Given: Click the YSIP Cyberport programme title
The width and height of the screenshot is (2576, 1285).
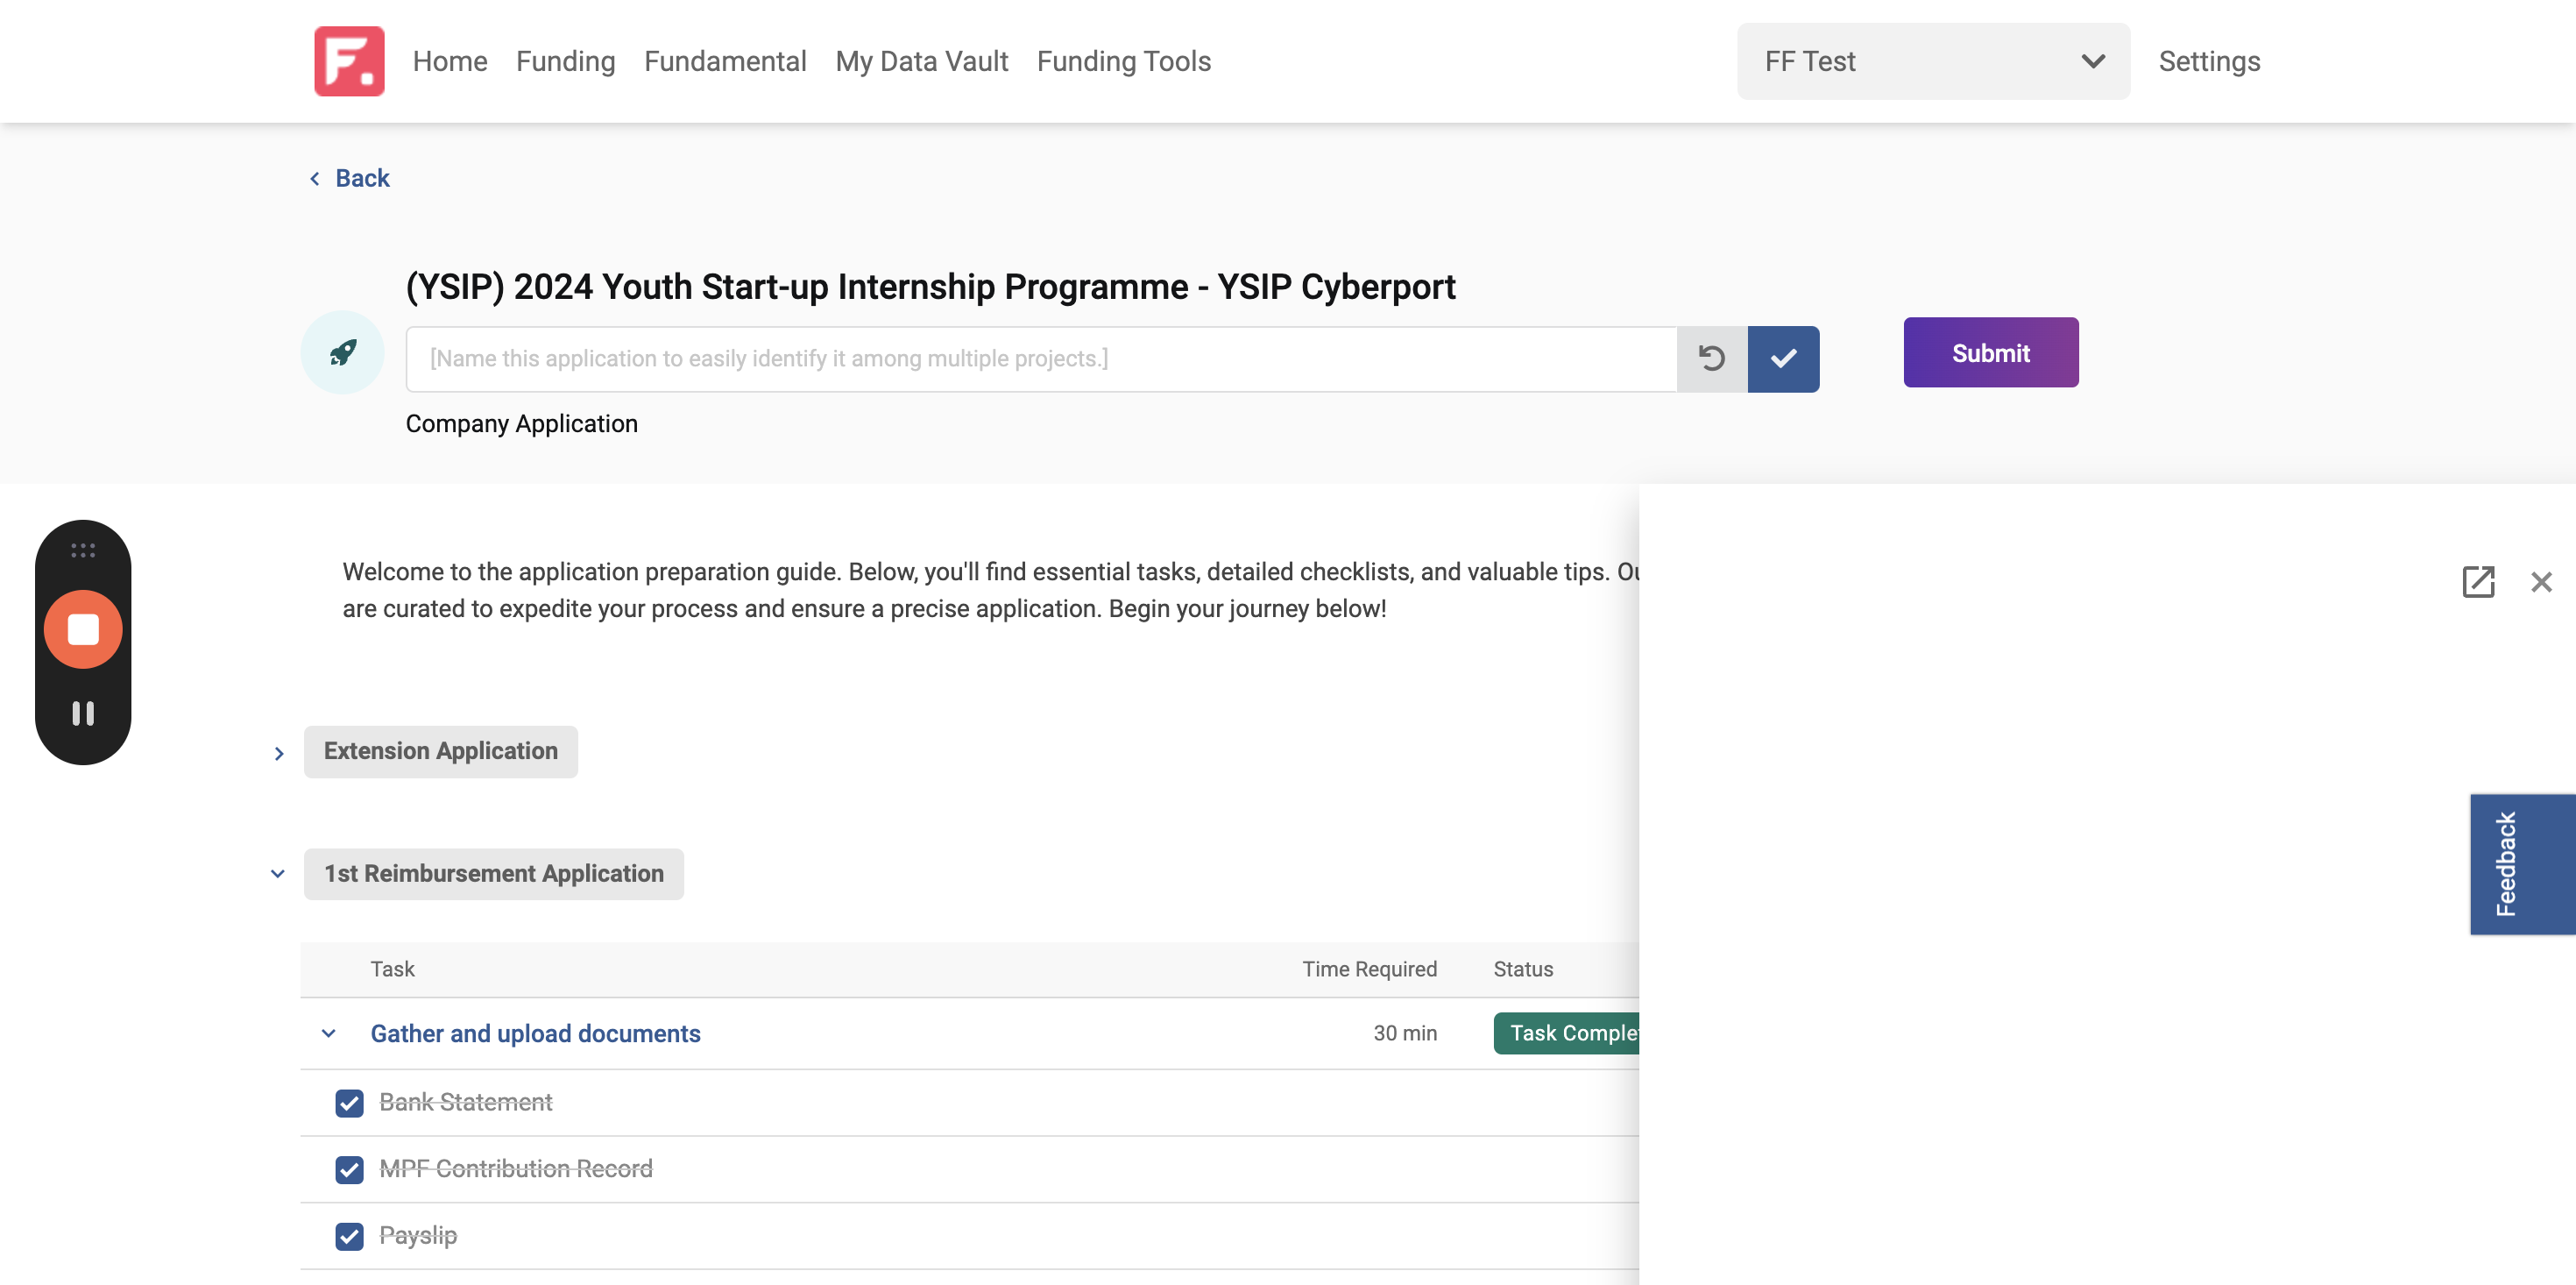Looking at the screenshot, I should pos(930,288).
